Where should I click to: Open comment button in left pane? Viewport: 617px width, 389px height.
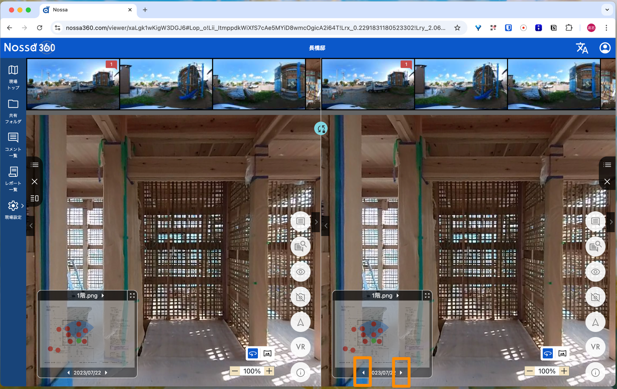tap(300, 221)
